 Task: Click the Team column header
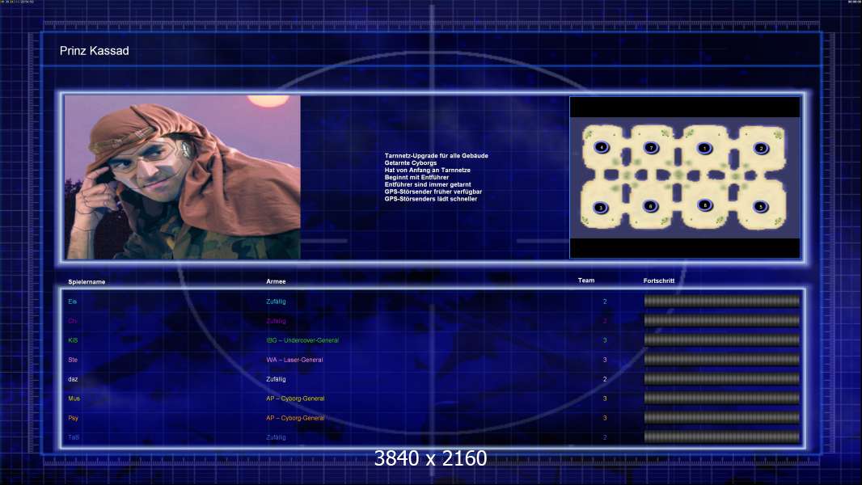coord(586,280)
